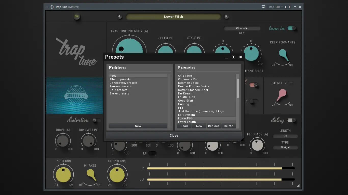348x195 pixels.
Task: Click the Delete preset button
Action: pyautogui.click(x=229, y=126)
